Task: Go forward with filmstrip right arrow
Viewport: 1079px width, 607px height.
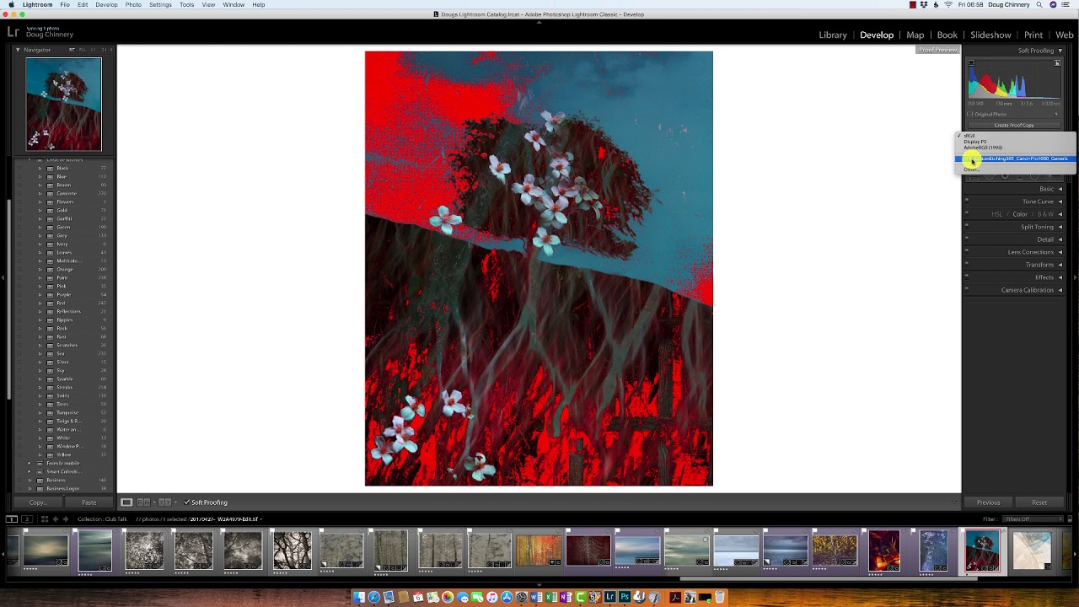Action: pos(67,519)
